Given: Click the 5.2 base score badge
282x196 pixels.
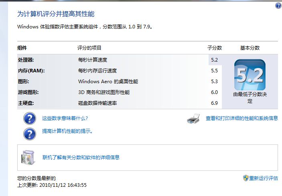Looking at the screenshot, I should [250, 75].
